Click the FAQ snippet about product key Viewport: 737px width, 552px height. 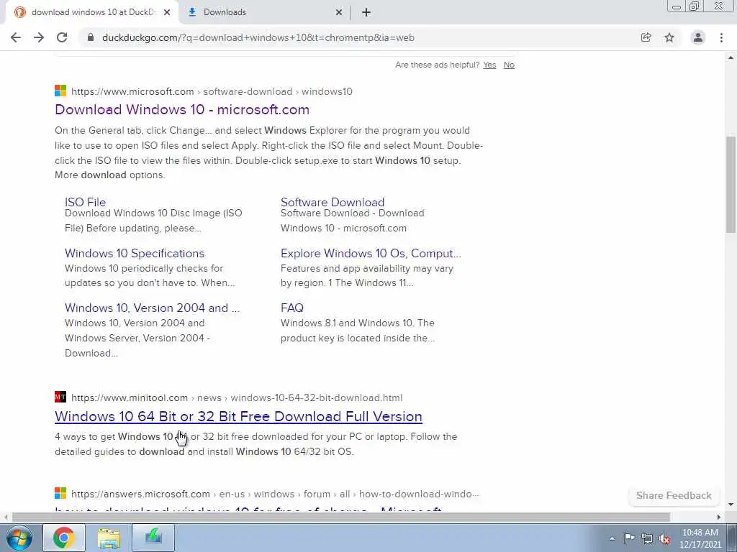[x=357, y=331]
